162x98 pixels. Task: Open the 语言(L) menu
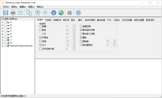[x=14, y=7]
